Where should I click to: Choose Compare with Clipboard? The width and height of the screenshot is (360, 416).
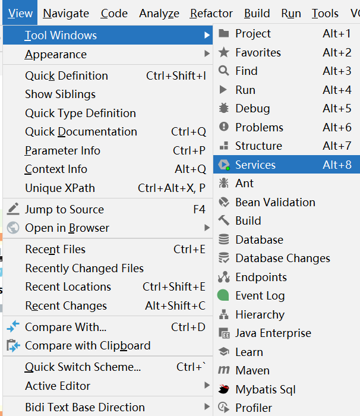point(87,345)
